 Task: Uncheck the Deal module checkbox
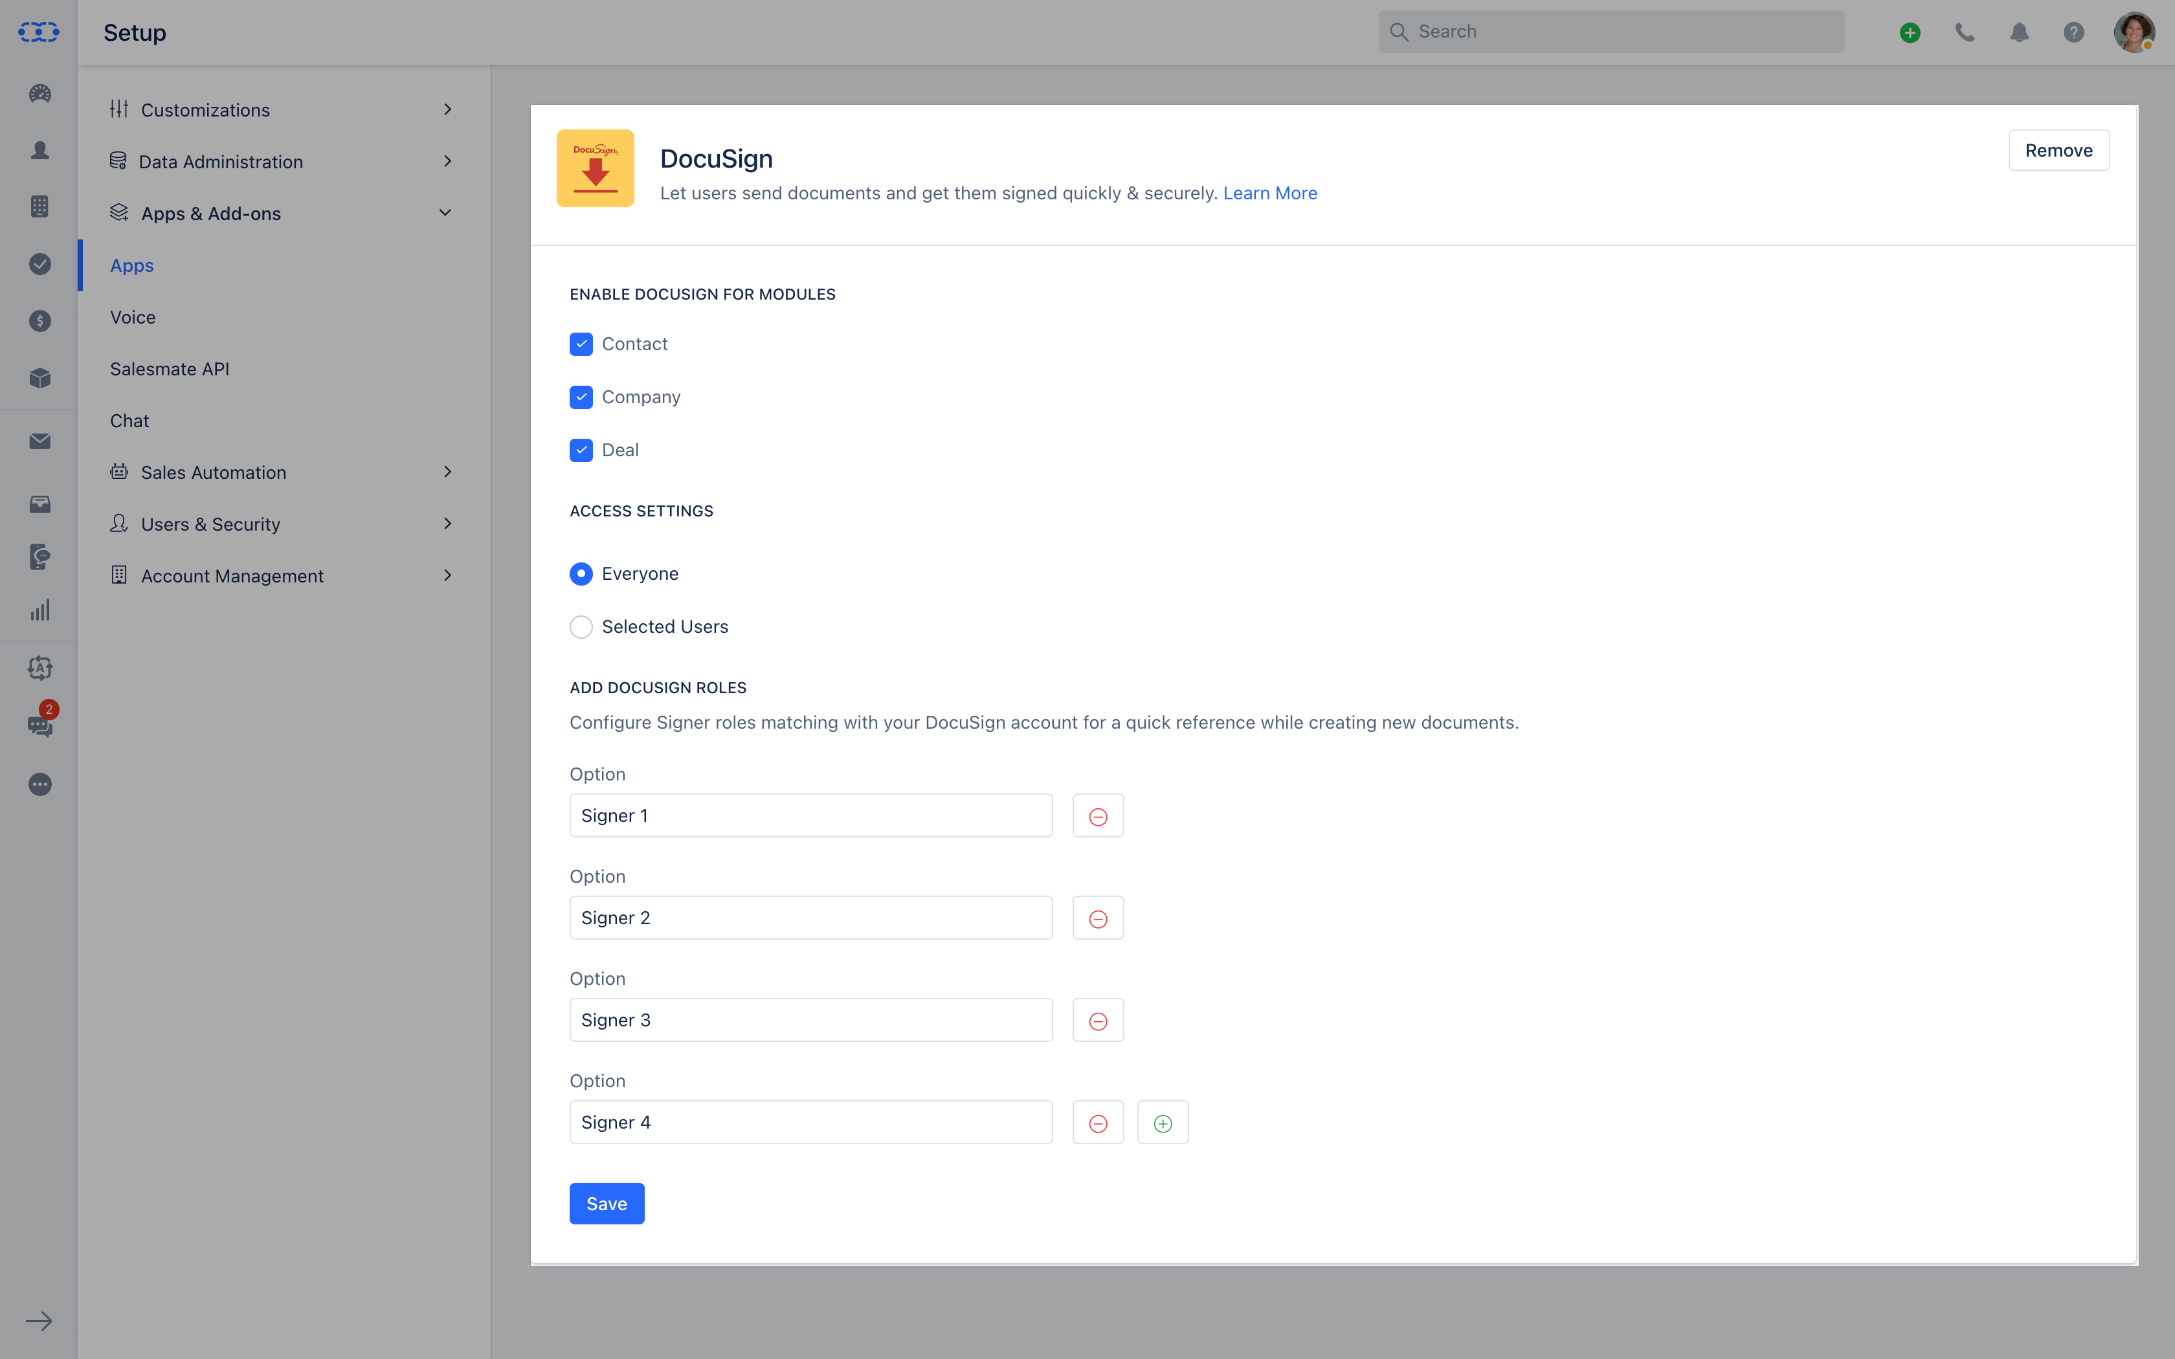pos(581,450)
